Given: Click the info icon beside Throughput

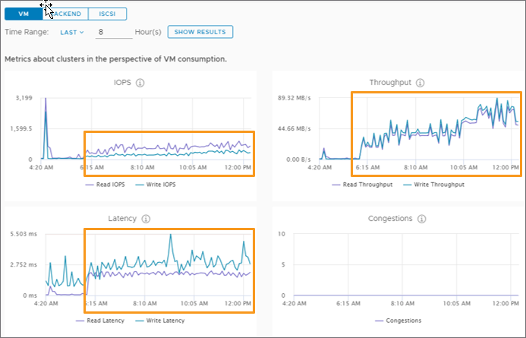Looking at the screenshot, I should (420, 83).
